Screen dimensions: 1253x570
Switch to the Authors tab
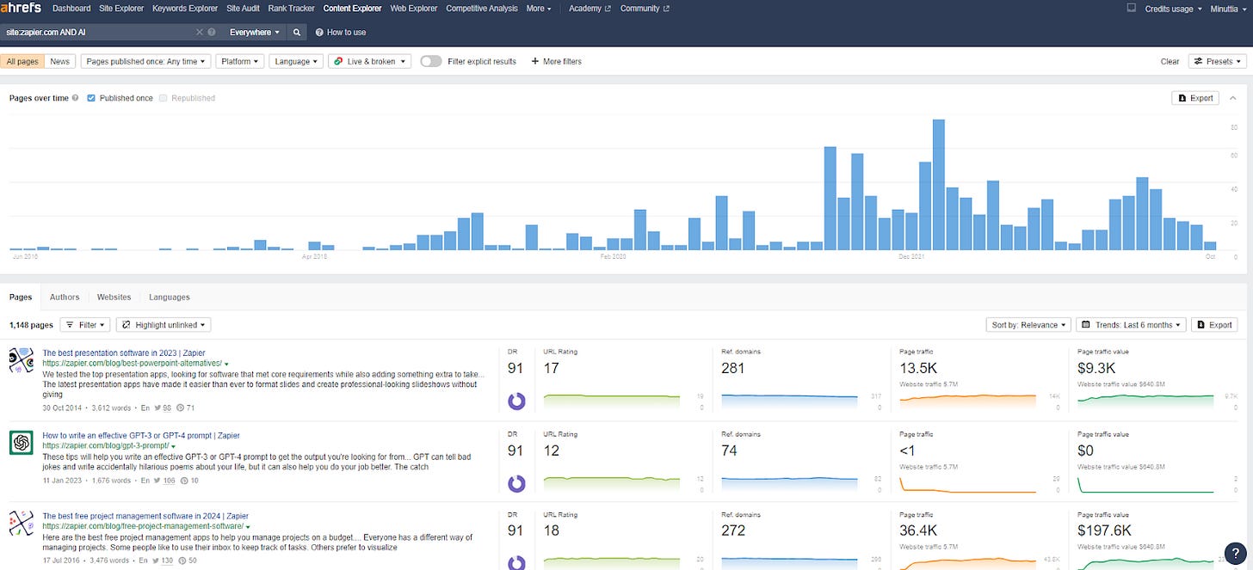click(x=65, y=297)
